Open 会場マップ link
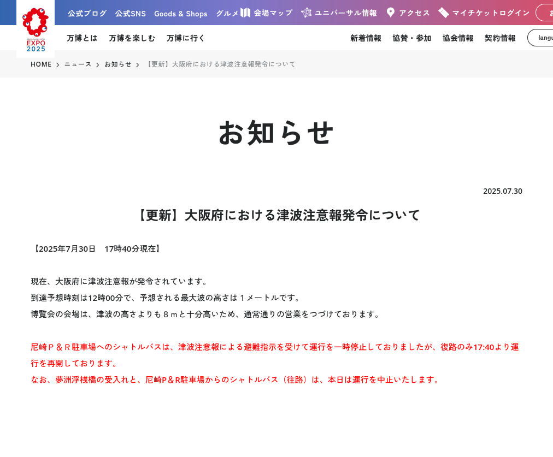This screenshot has width=553, height=457. (273, 13)
